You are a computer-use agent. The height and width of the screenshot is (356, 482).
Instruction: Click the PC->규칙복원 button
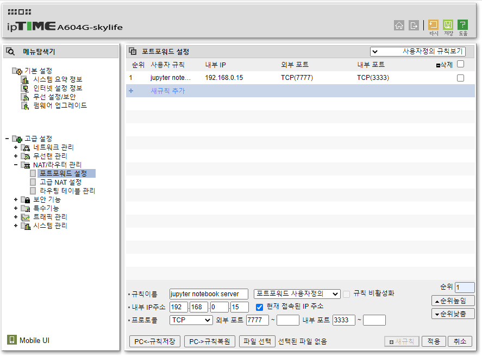210,341
